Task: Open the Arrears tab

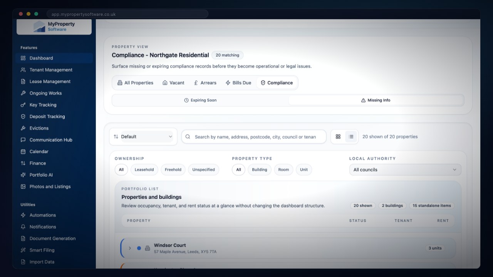Action: [x=205, y=83]
